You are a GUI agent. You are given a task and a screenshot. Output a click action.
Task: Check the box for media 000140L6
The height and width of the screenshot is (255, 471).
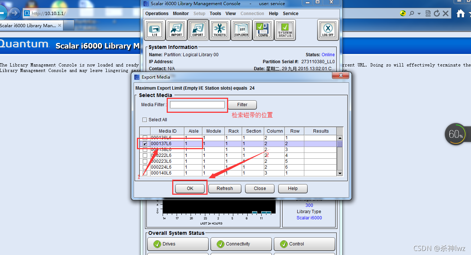pyautogui.click(x=145, y=173)
